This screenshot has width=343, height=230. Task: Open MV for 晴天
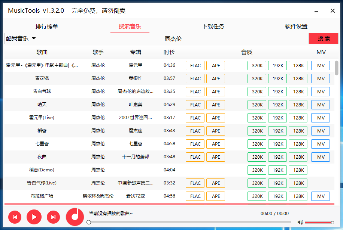pos(321,105)
